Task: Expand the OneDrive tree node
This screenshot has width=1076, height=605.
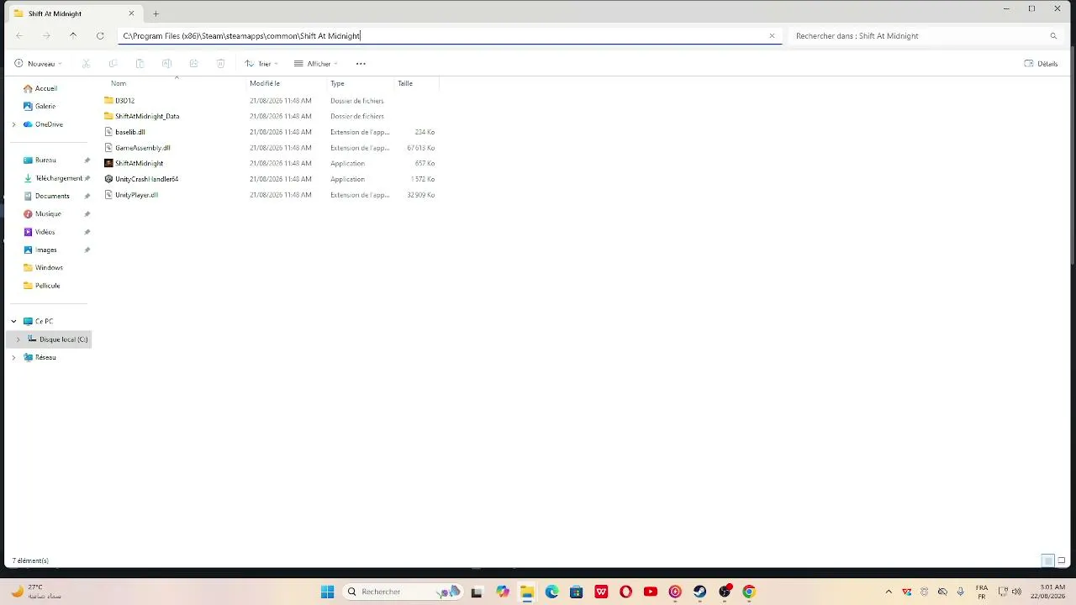Action: 13,124
